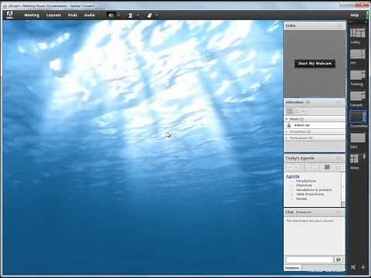The height and width of the screenshot is (278, 371).
Task: Click the Adobe logo in the toolbar
Action: click(9, 15)
